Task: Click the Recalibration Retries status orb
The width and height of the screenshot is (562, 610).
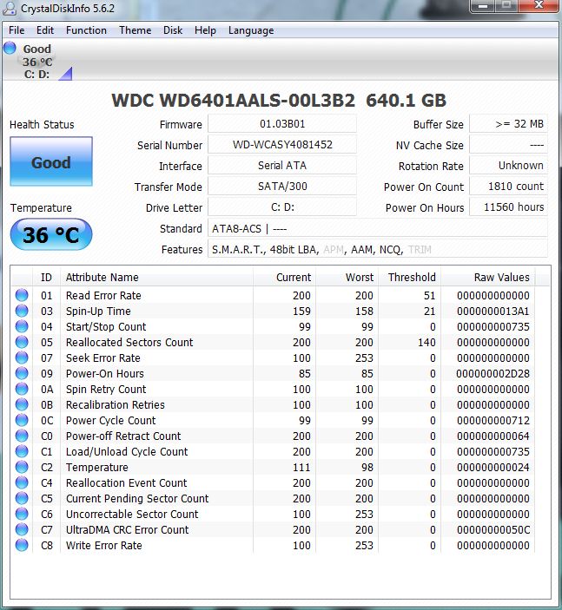Action: pyautogui.click(x=22, y=404)
